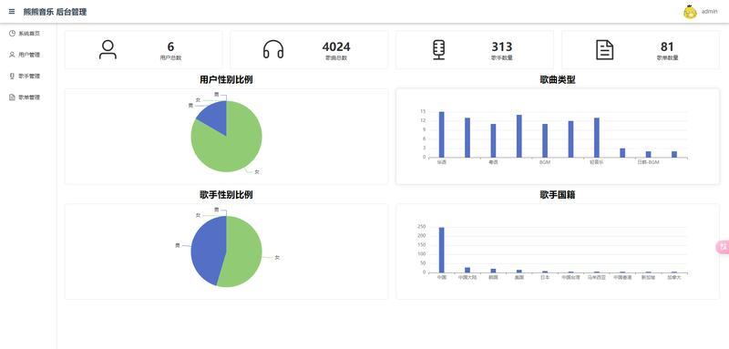Viewport: 729px width, 349px height.
Task: Click the microphone icon in 歌手数量 card
Action: (x=438, y=50)
